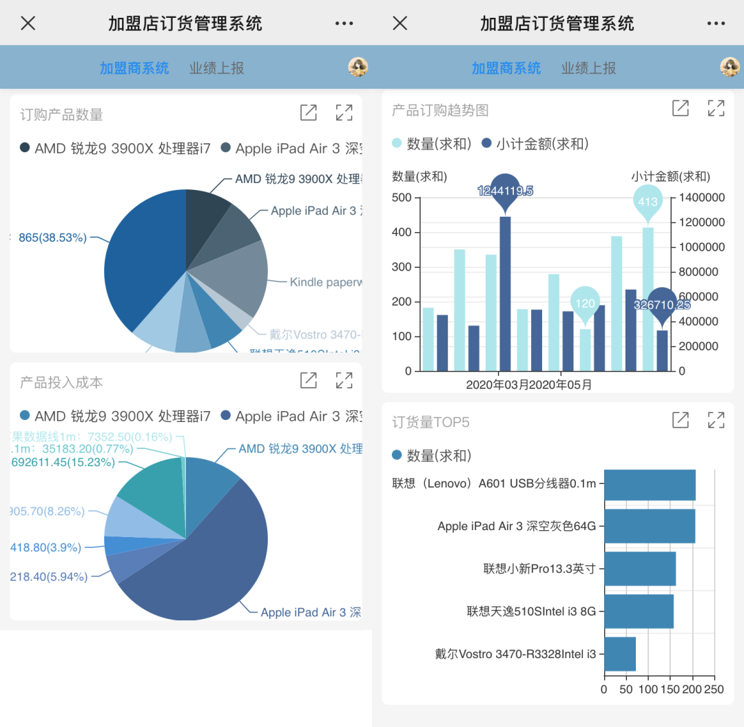Expand 订购产品数量 chart to fullscreen
Viewport: 744px width, 727px height.
pyautogui.click(x=344, y=113)
